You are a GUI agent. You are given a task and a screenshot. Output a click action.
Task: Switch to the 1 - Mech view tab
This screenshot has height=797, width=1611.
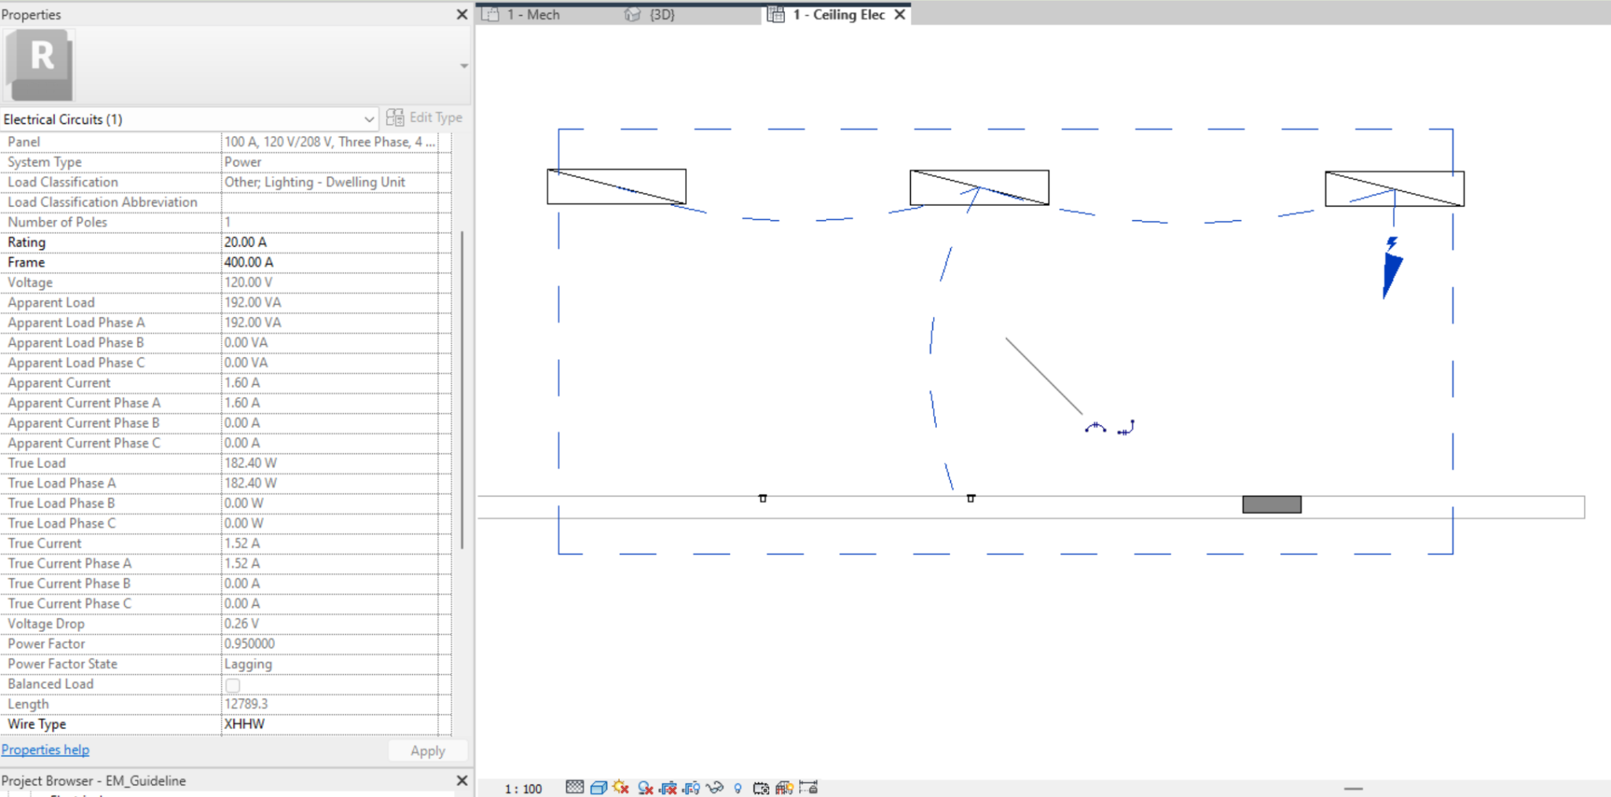click(x=532, y=14)
